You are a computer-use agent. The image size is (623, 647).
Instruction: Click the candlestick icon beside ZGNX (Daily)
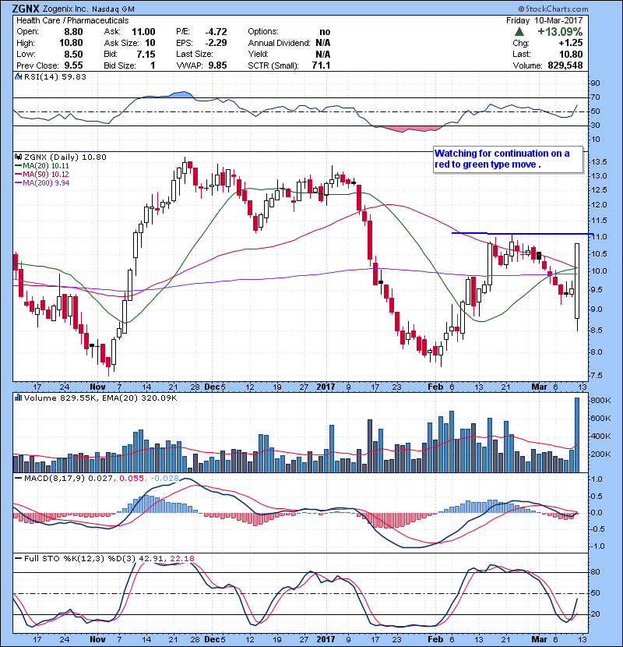point(18,157)
